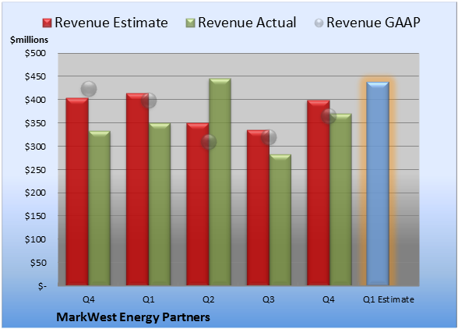Click the GAAP sphere marker for Q3
This screenshot has width=458, height=329.
269,137
